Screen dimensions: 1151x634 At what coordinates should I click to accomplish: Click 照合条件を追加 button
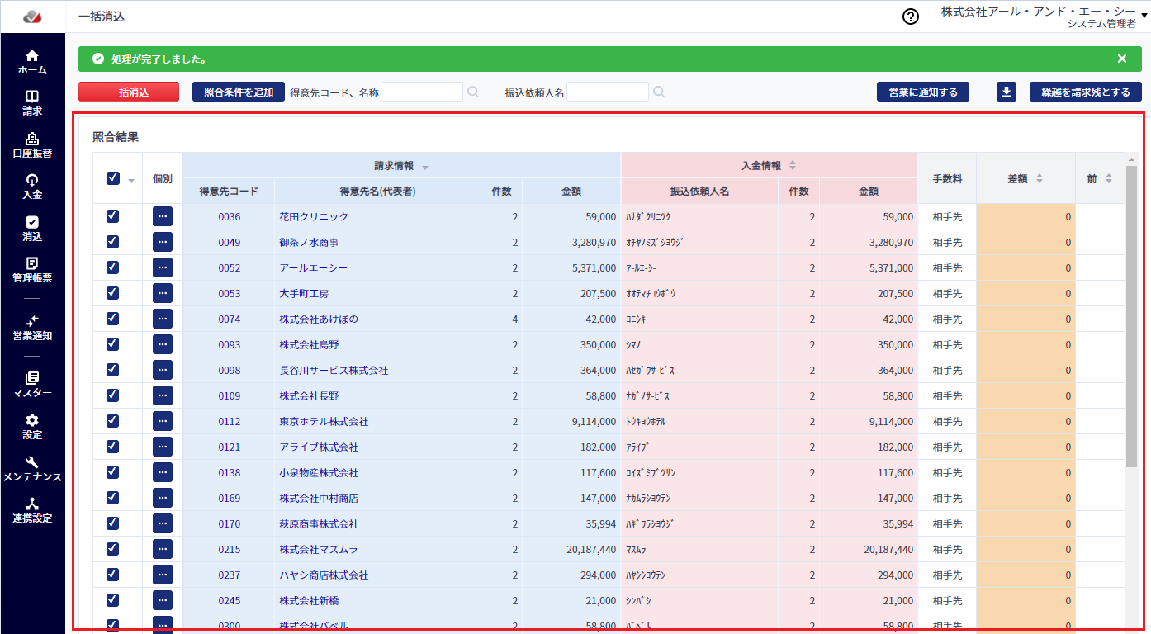239,92
